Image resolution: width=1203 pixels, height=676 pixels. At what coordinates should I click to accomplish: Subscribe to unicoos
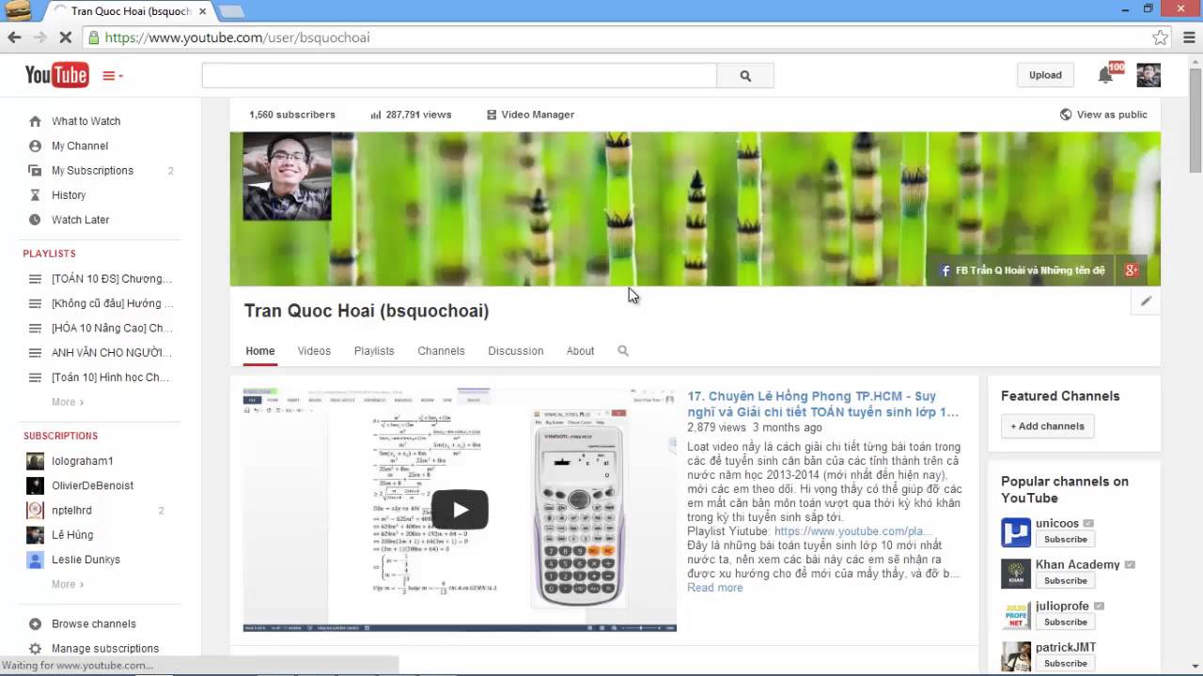click(x=1065, y=539)
